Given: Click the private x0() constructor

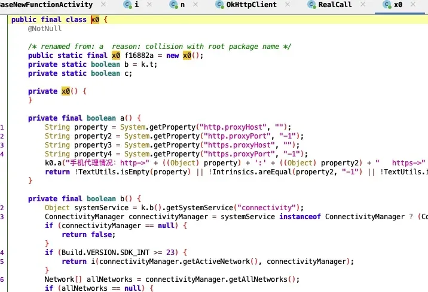Looking at the screenshot, I should [57, 91].
